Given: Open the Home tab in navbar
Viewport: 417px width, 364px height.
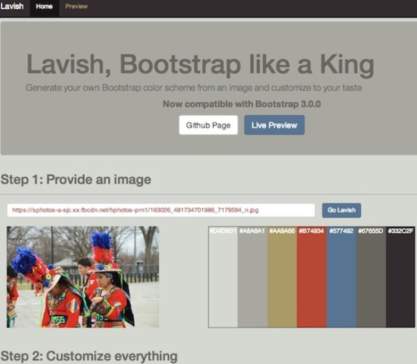Looking at the screenshot, I should click(x=44, y=7).
